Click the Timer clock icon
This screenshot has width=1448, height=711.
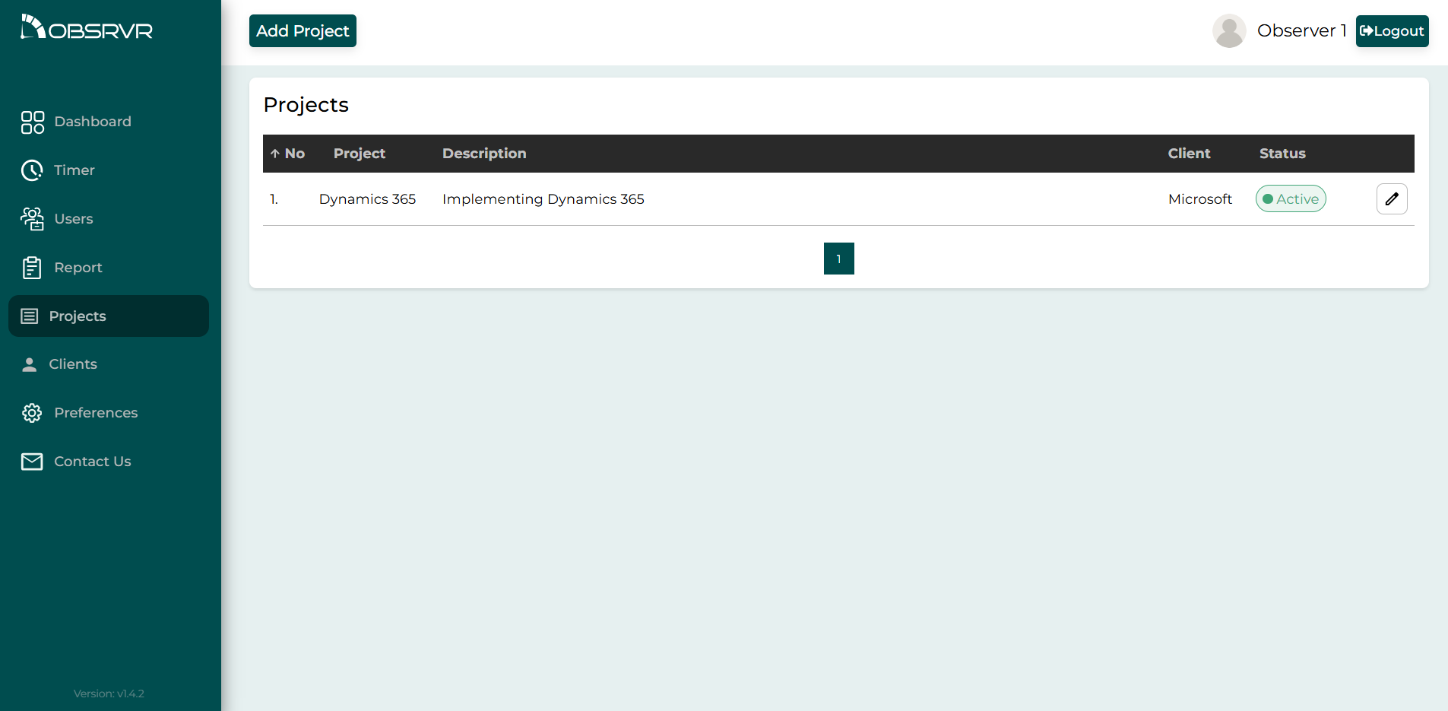coord(32,170)
